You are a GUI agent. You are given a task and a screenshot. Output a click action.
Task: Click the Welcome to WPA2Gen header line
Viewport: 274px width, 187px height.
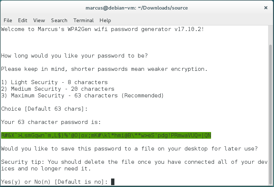point(103,29)
